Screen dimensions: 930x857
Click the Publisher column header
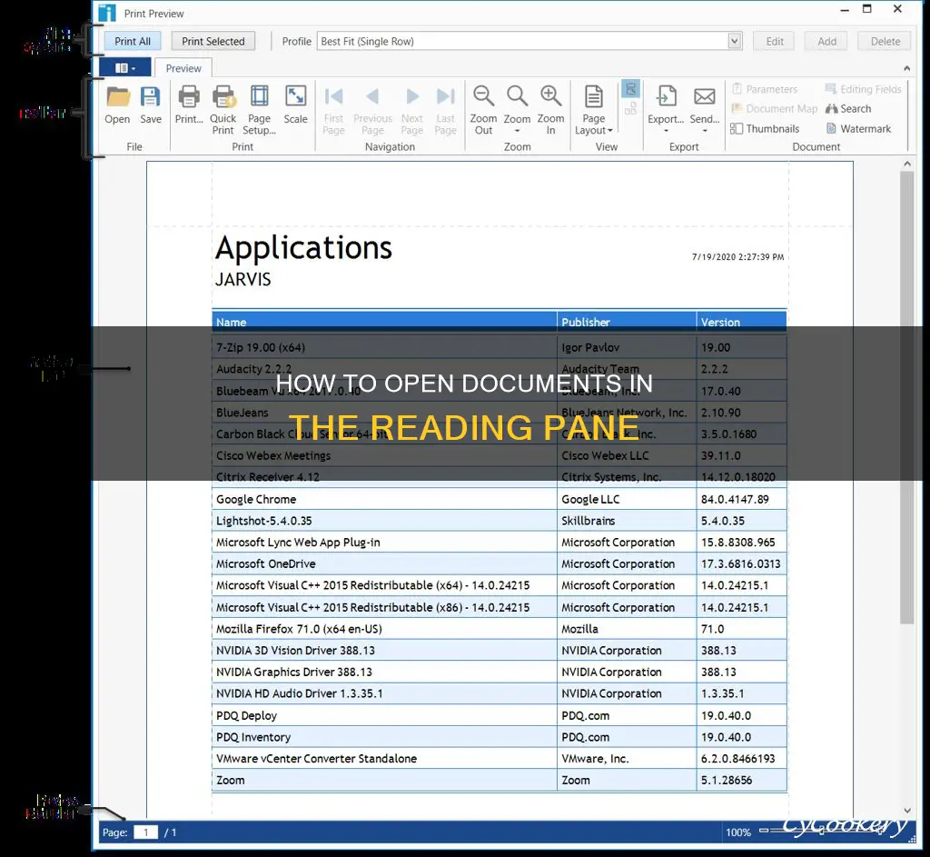tap(627, 322)
